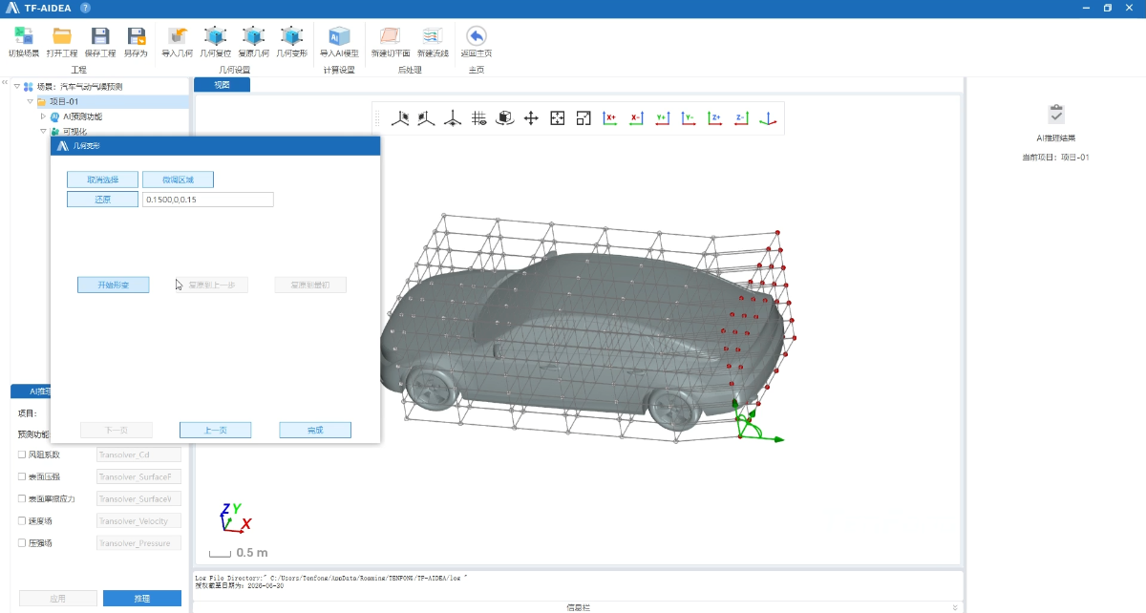Check the 压强场 pressure field option
Screen dimensions: 1146x613
coord(22,542)
